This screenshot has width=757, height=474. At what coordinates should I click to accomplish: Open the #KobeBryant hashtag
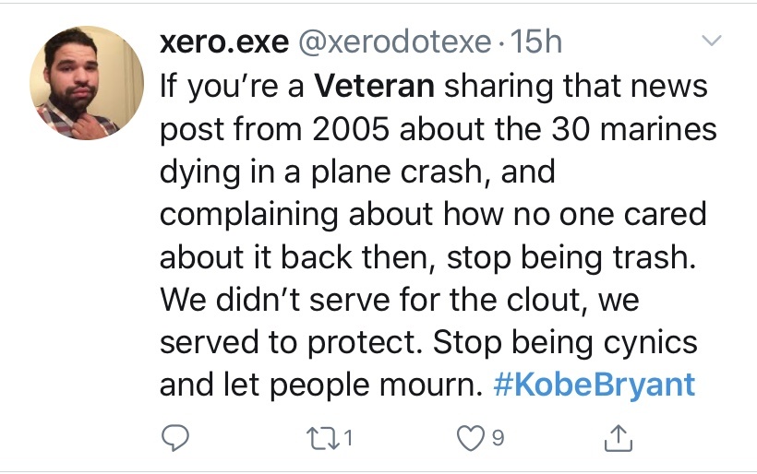595,385
